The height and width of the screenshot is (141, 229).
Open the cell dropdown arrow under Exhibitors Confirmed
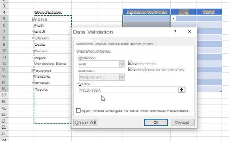(173, 19)
